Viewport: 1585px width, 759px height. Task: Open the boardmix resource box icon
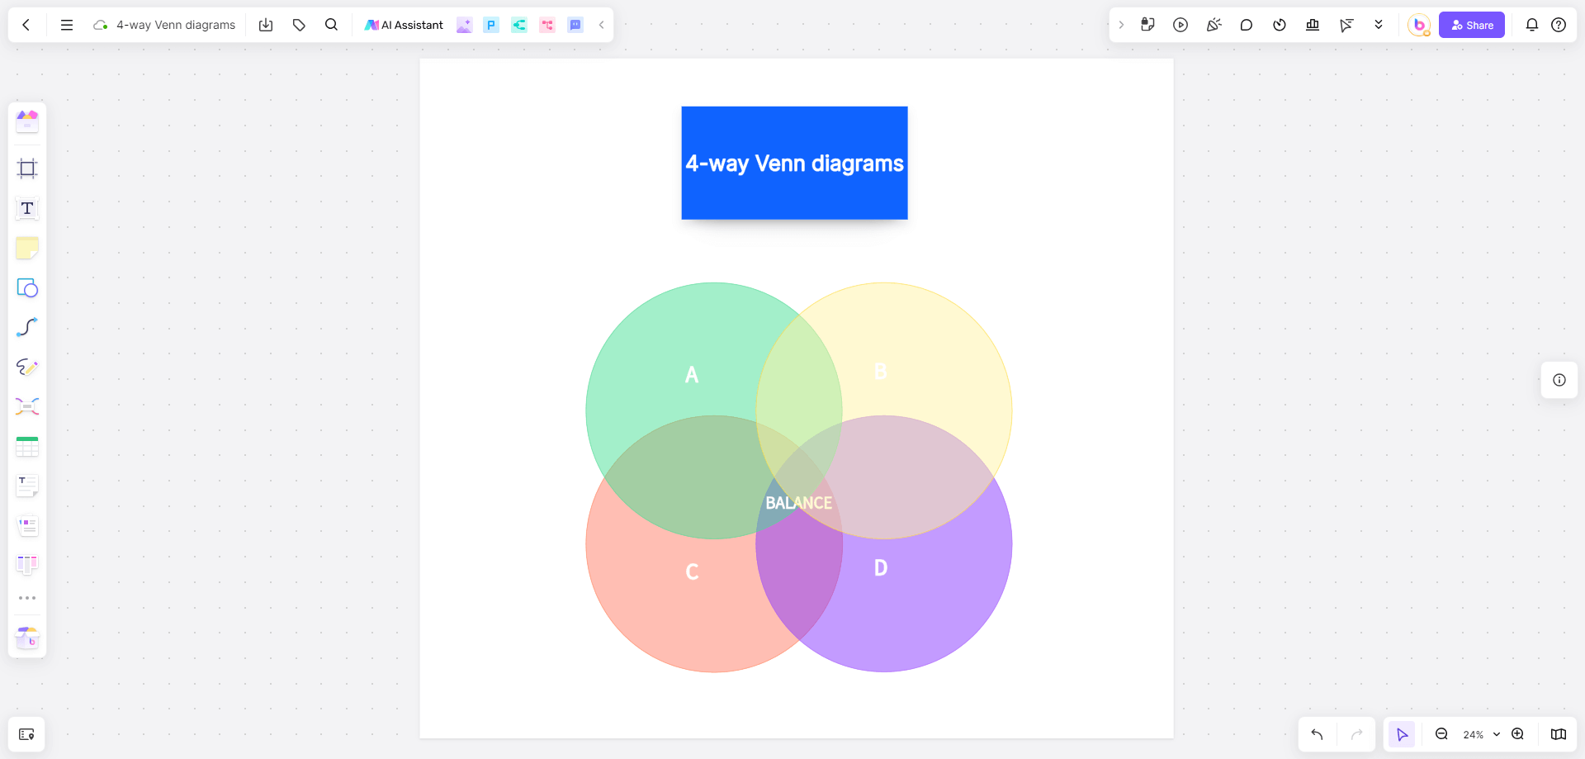click(x=27, y=638)
